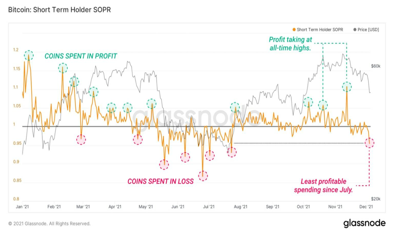The image size is (393, 234).
Task: Click the Aug '21 axis label
Action: point(240,207)
